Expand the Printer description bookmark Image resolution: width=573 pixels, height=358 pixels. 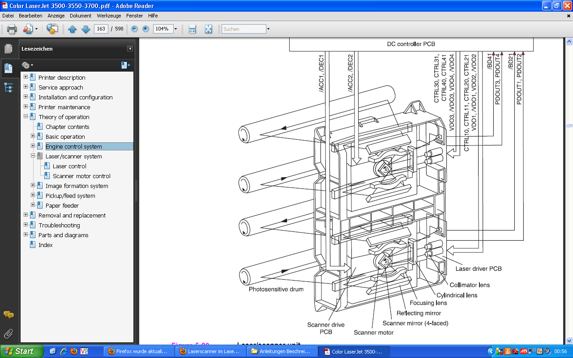[x=26, y=77]
